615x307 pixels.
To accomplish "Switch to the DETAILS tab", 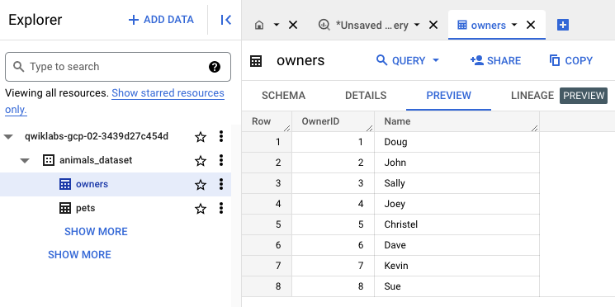I will point(366,96).
